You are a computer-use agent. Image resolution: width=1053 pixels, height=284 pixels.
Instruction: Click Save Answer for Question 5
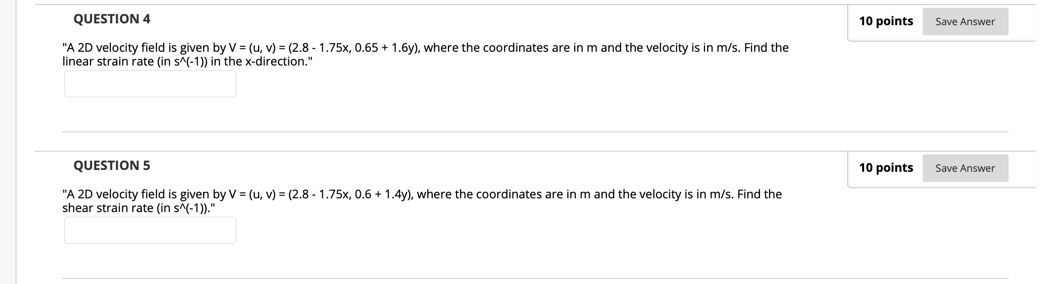tap(964, 168)
